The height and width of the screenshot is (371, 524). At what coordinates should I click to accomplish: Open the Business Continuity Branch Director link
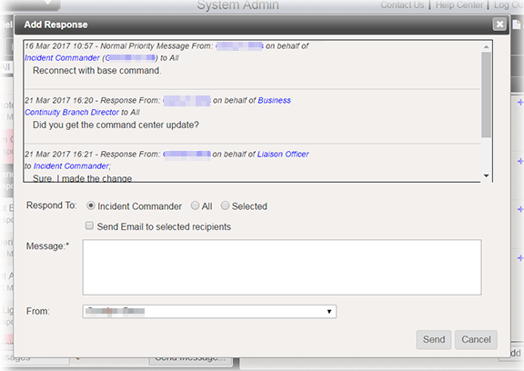tap(72, 112)
